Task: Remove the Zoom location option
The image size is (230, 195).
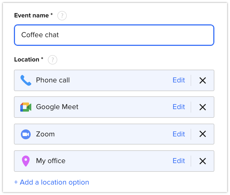Action: tap(202, 134)
